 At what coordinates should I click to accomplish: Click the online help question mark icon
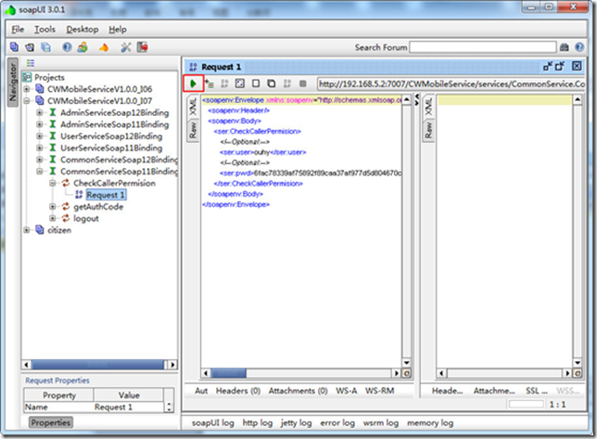68,47
